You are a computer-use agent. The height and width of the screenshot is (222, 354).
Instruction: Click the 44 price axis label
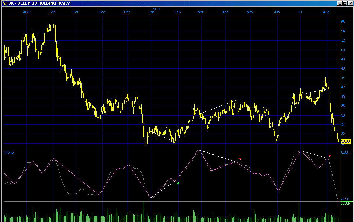pos(343,78)
